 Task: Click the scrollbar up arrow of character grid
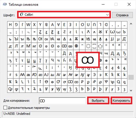[x=131, y=24]
